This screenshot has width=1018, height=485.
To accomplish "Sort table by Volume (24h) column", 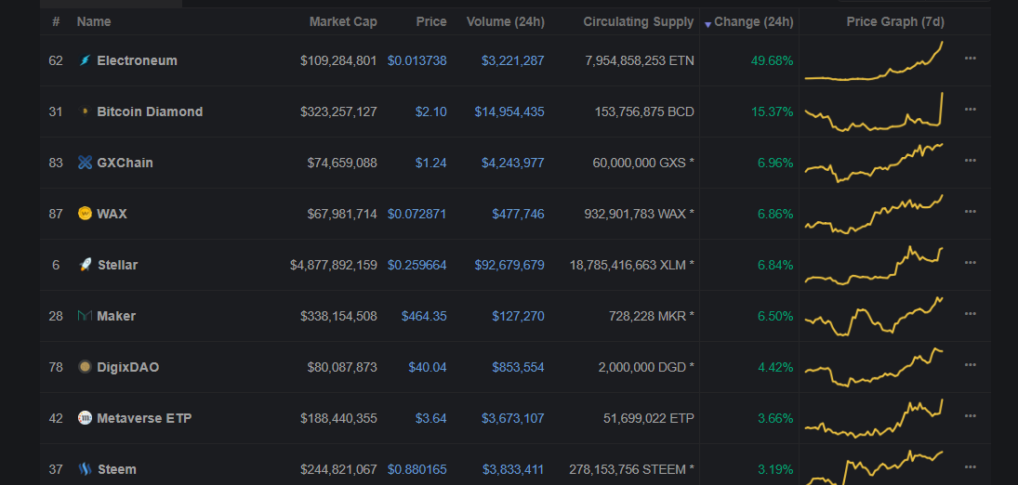I will pos(505,22).
